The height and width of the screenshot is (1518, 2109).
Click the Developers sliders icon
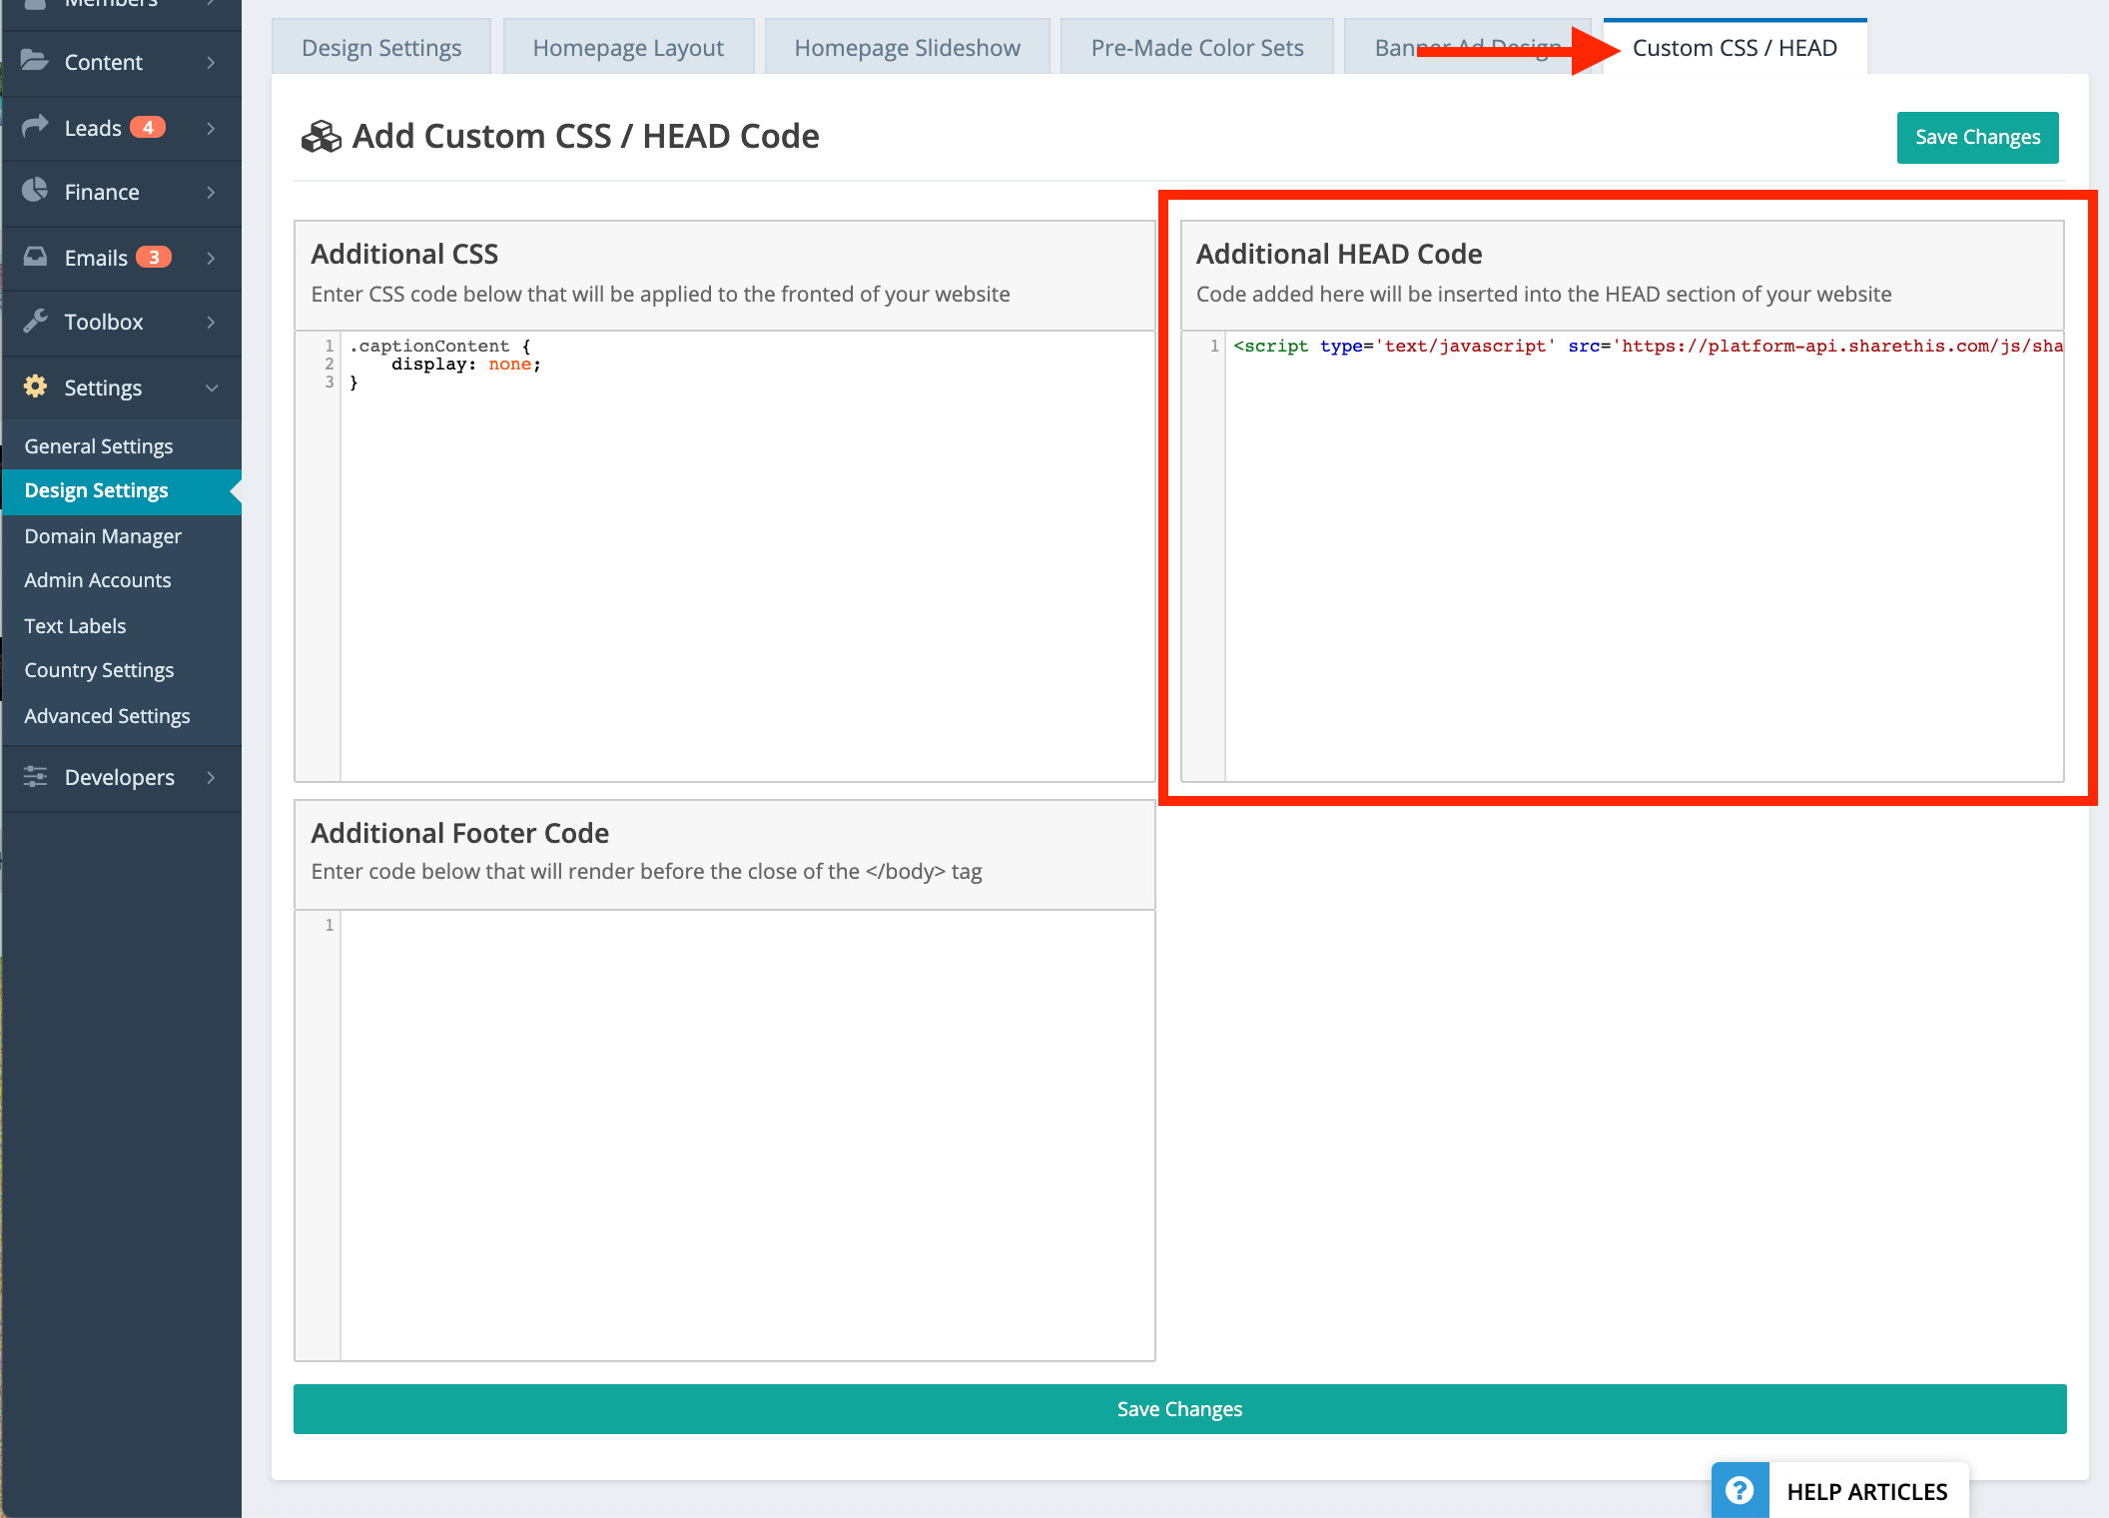pos(36,777)
